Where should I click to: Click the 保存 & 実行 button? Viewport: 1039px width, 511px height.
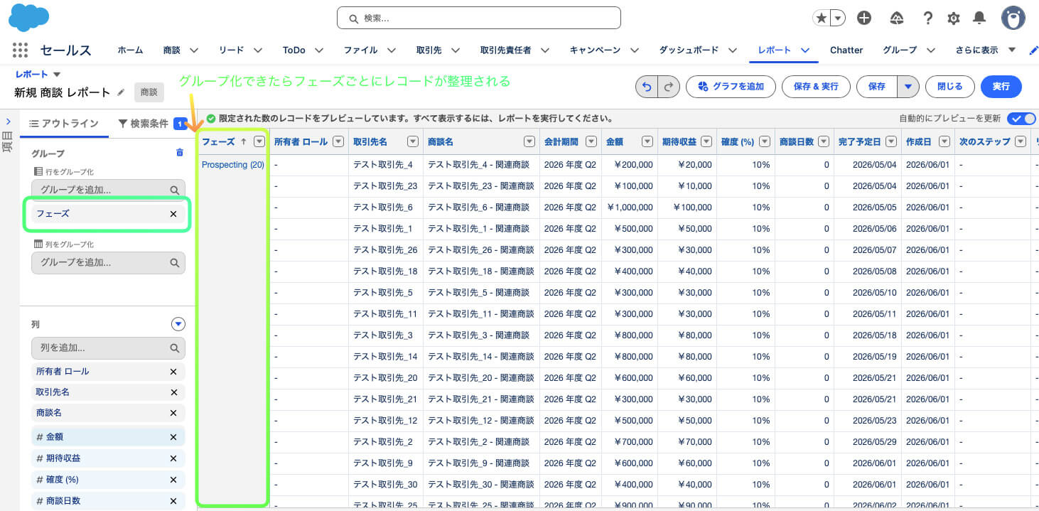click(816, 86)
